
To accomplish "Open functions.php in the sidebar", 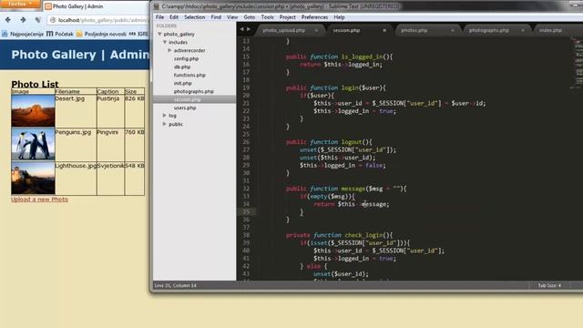I will point(189,75).
